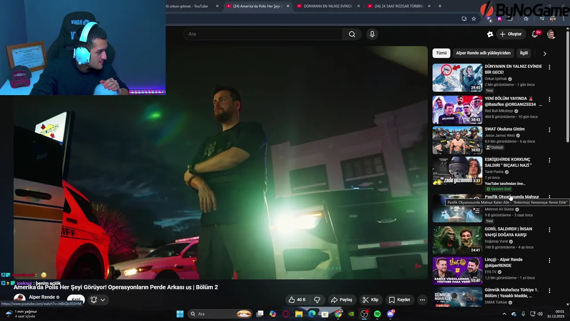Viewport: 570px width, 321px height.
Task: Open the YouTube account avatar menu
Action: [x=551, y=34]
